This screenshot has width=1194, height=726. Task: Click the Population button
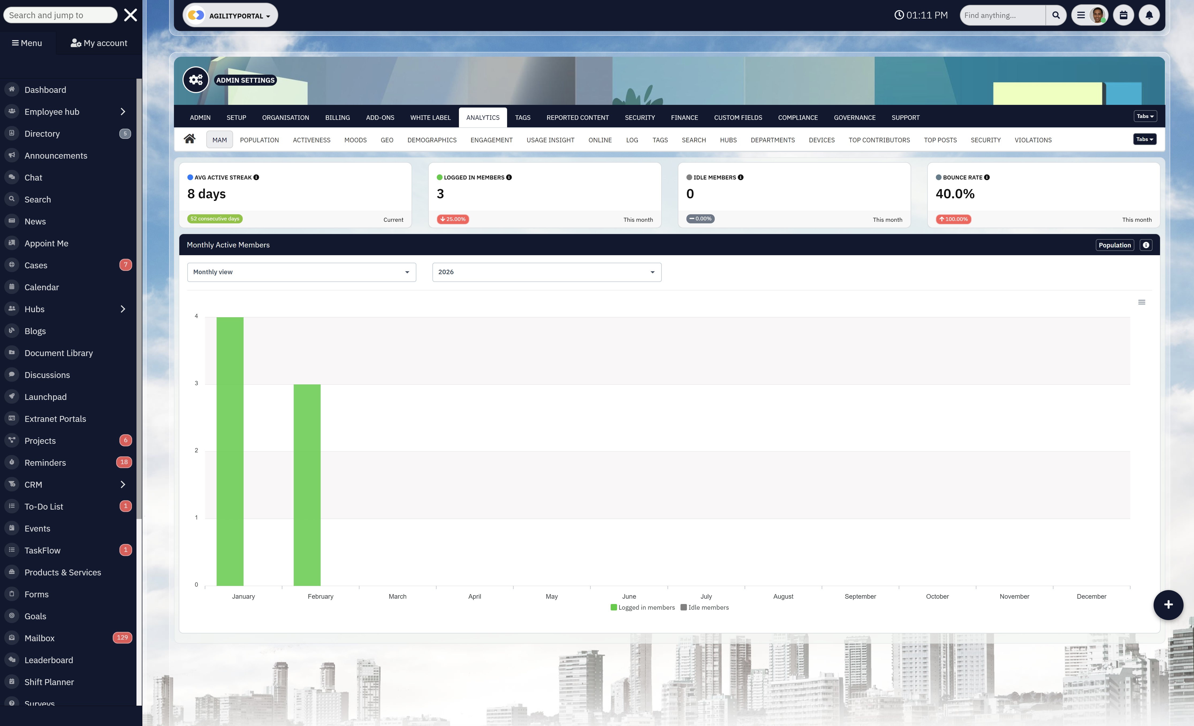point(1114,245)
